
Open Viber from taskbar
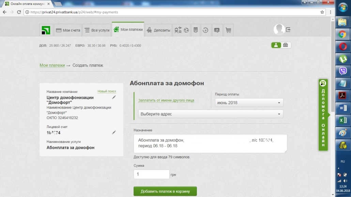coord(342,71)
